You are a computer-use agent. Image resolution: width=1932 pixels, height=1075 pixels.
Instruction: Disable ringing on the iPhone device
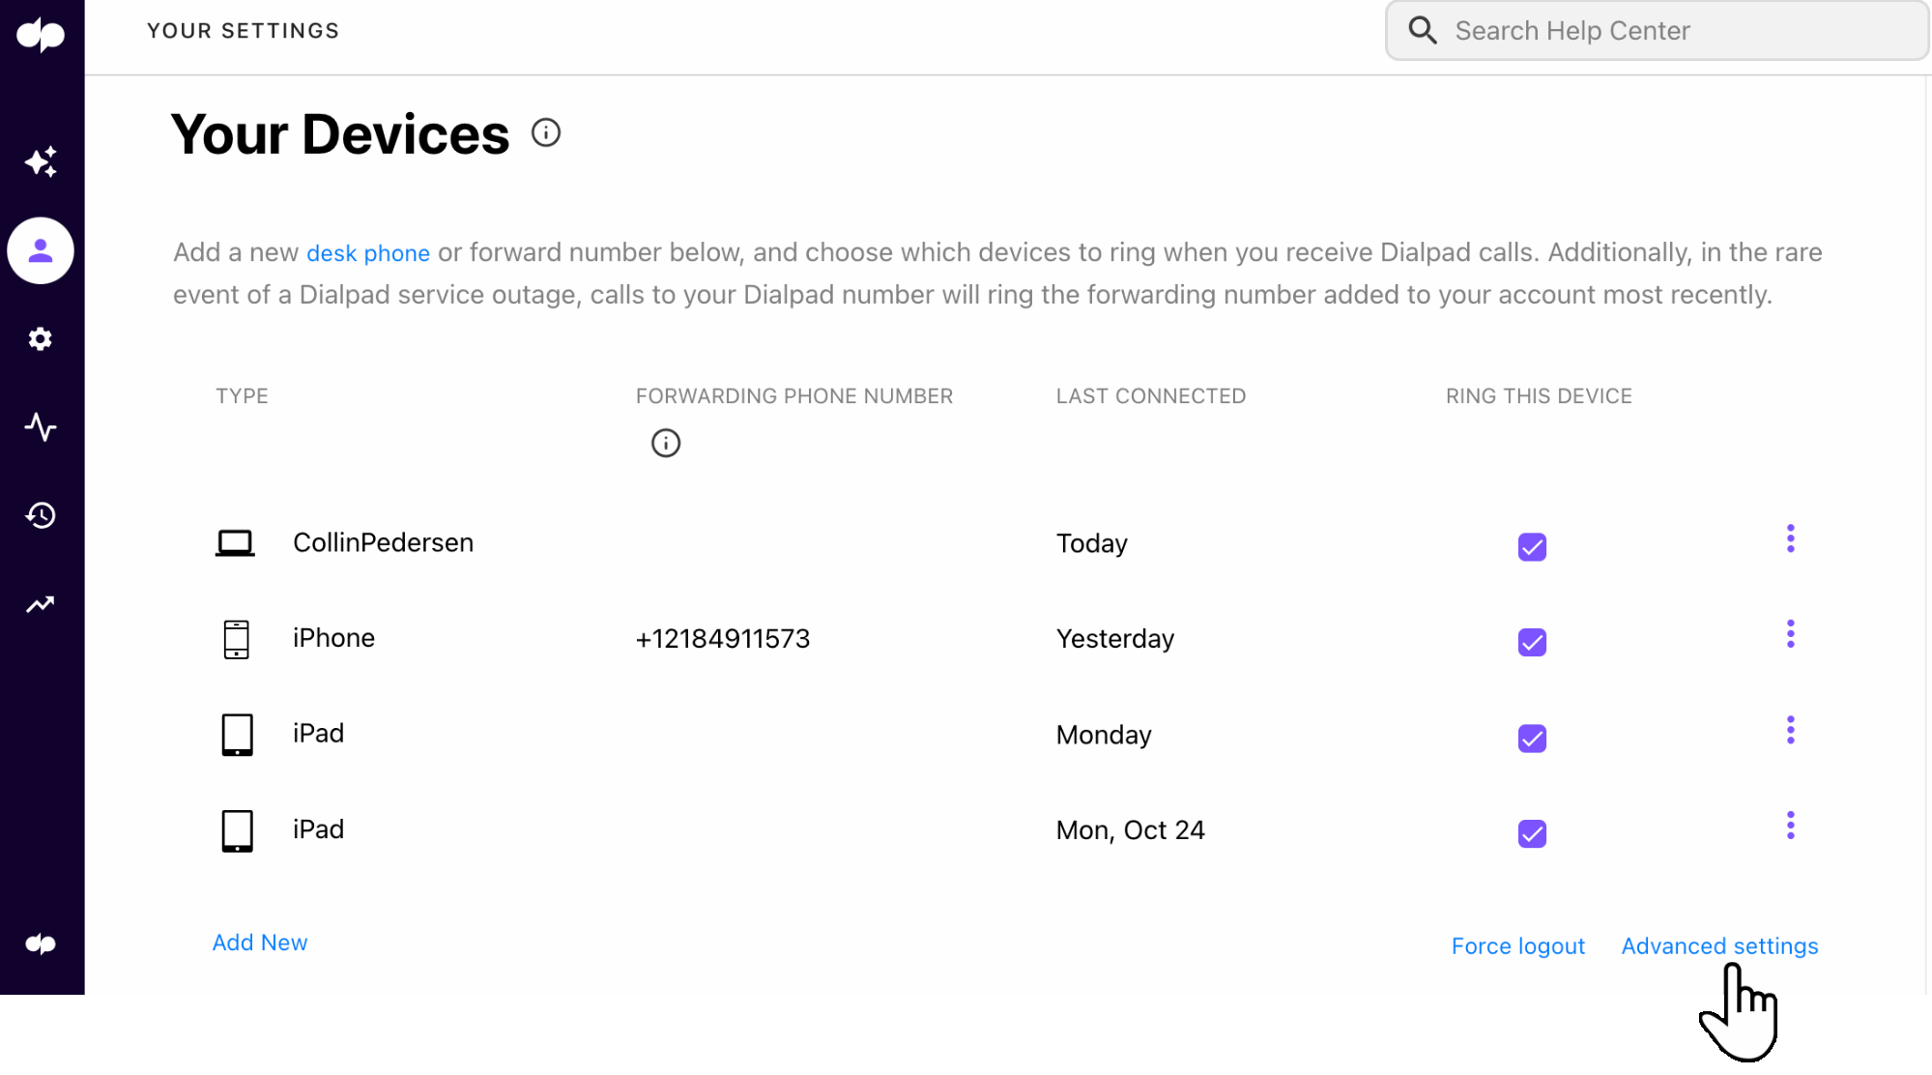coord(1531,642)
